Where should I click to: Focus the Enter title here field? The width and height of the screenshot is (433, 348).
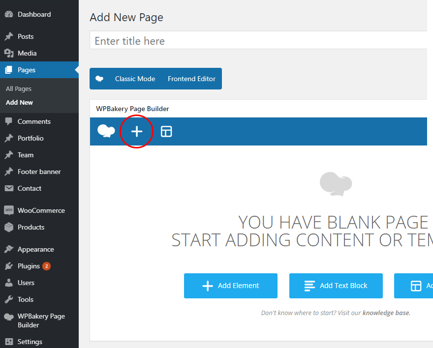point(258,41)
